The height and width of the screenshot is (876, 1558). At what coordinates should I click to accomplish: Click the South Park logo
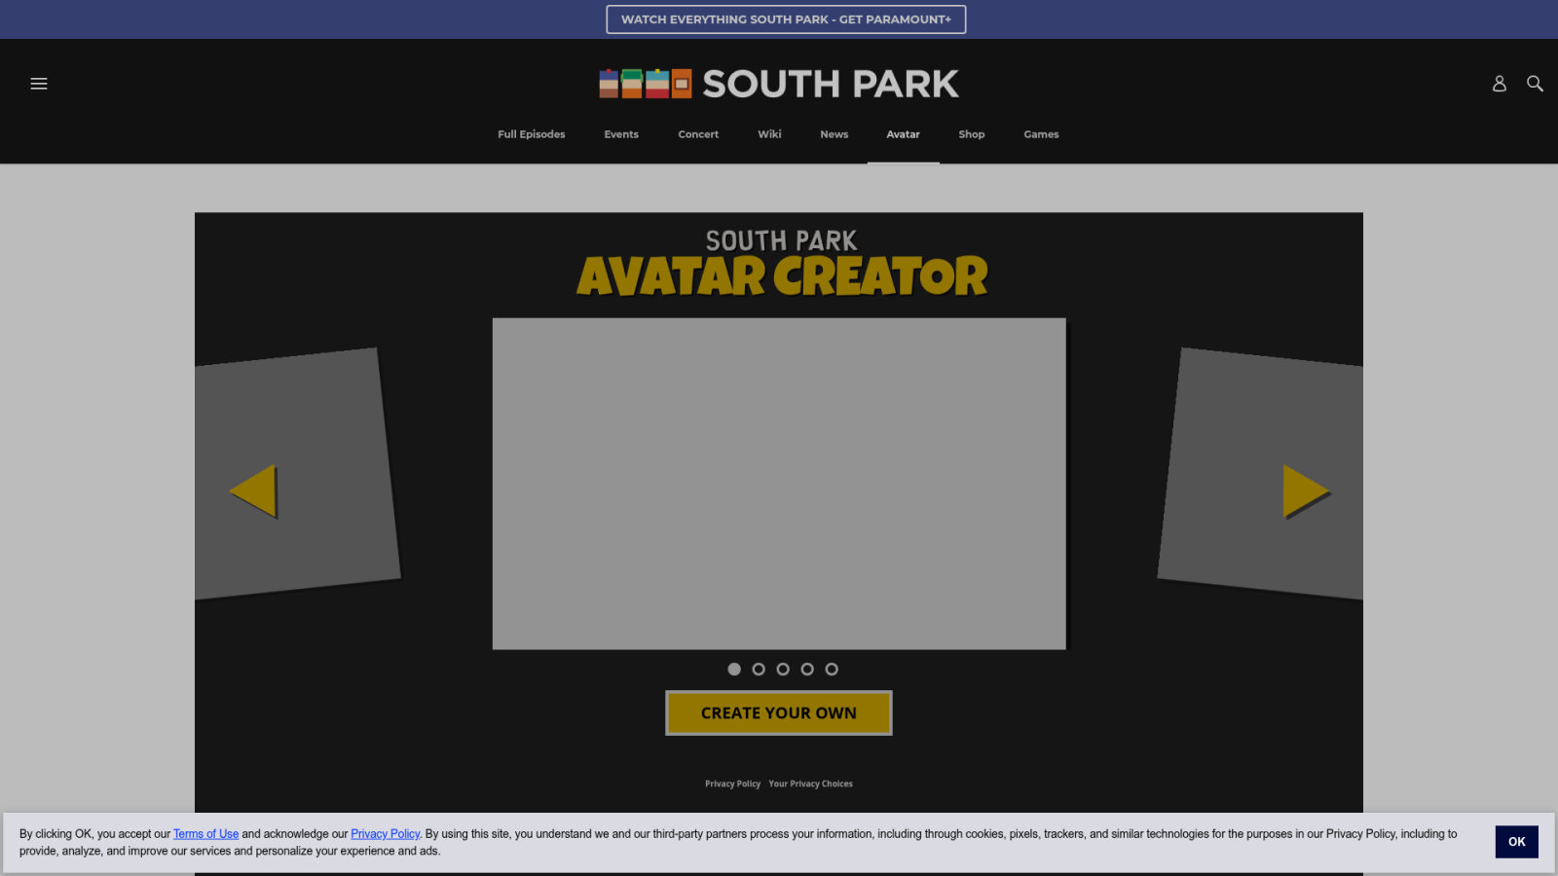point(779,84)
